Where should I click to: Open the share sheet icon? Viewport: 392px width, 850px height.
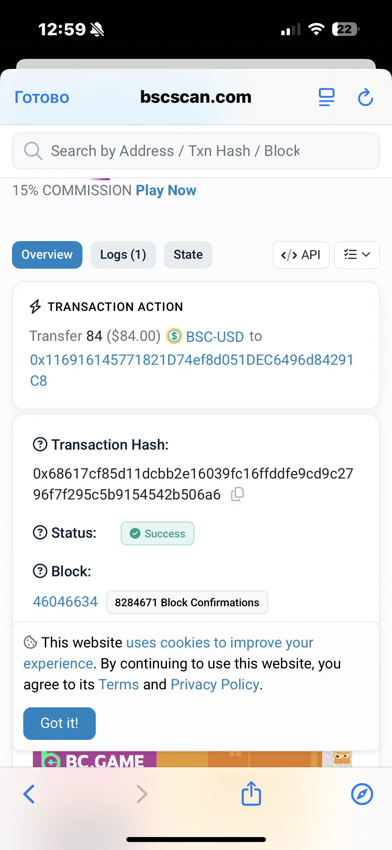(251, 793)
